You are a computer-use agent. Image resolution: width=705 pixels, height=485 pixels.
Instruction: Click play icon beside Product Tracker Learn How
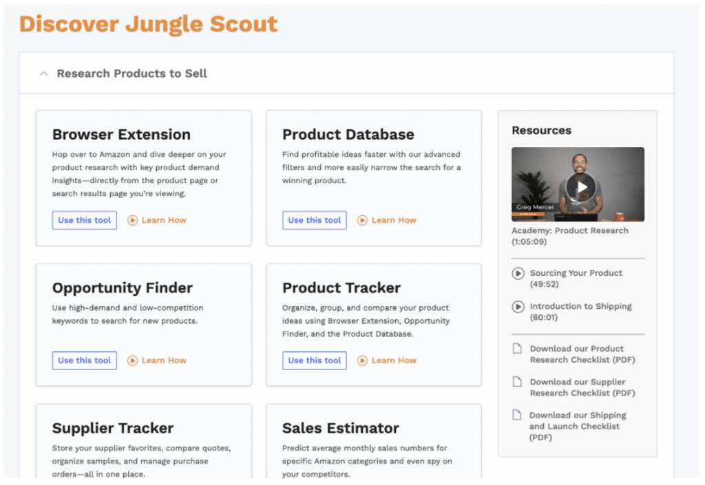(x=362, y=360)
